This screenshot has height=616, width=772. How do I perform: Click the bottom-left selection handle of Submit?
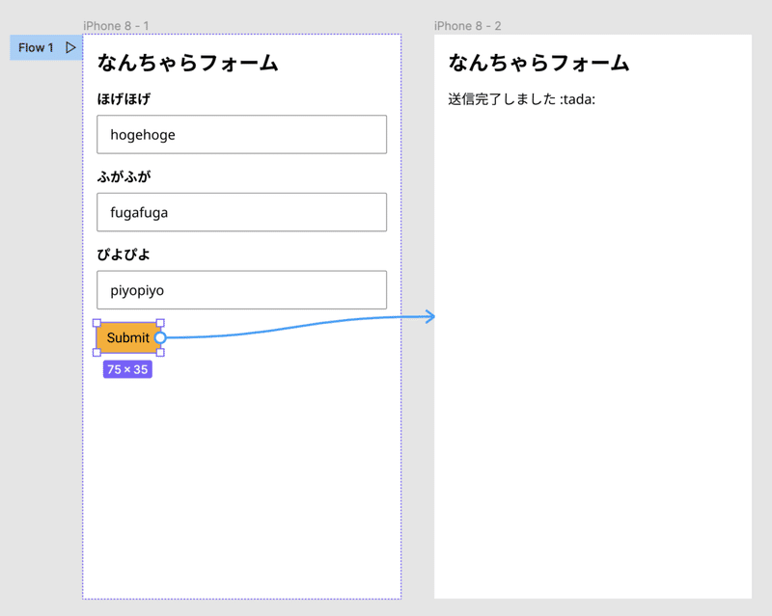(98, 354)
